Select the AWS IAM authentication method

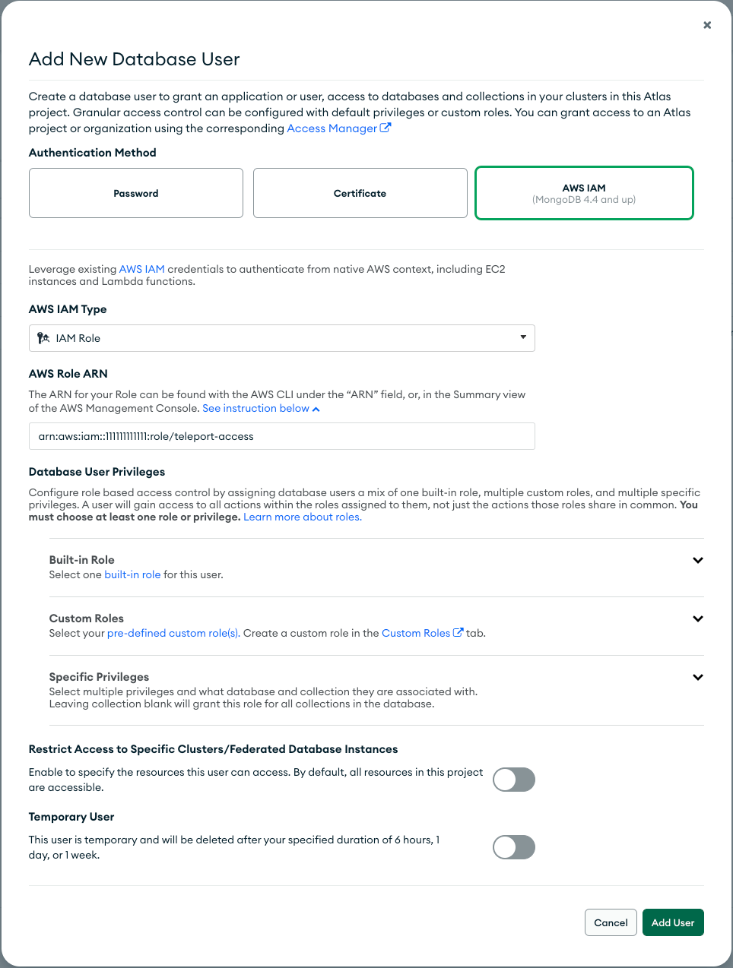[584, 193]
